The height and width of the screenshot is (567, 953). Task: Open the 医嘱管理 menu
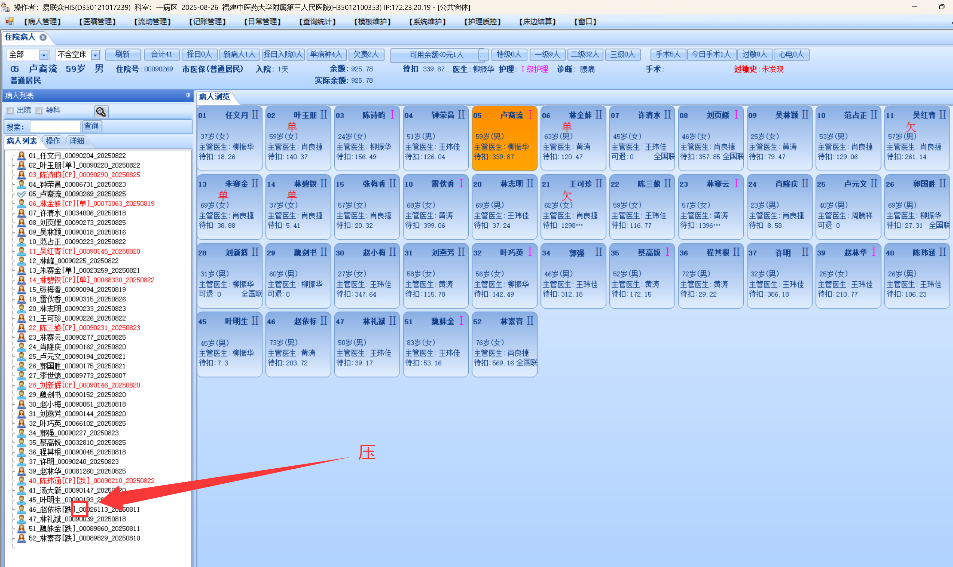(97, 22)
